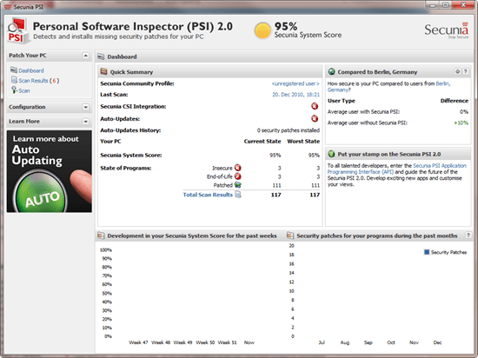478x358 pixels.
Task: Expand the Learn More section
Action: (x=86, y=122)
